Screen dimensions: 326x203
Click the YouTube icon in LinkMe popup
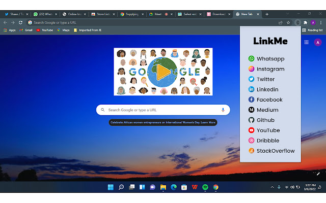[x=251, y=130]
